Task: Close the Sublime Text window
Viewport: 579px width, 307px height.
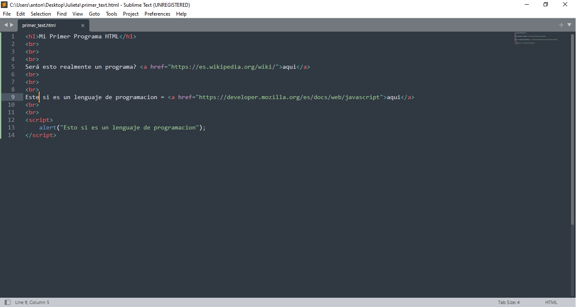Action: pyautogui.click(x=566, y=5)
